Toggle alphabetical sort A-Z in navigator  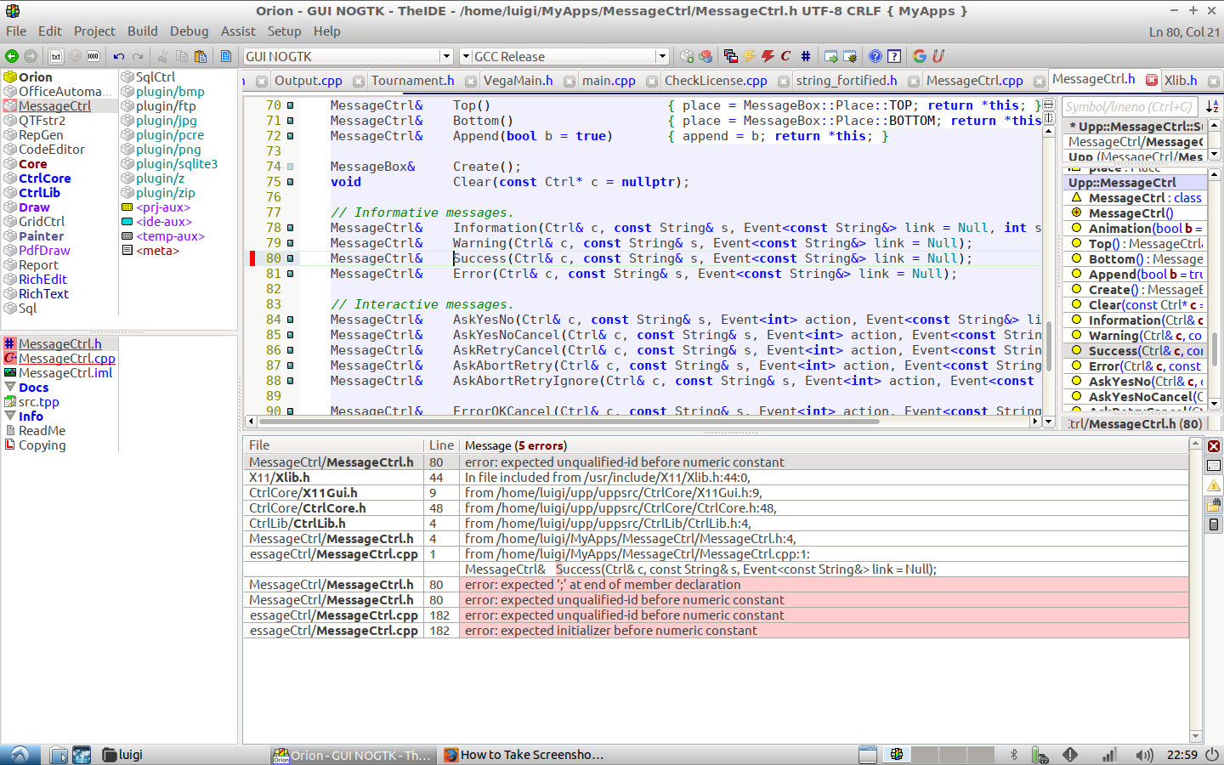[x=1212, y=106]
